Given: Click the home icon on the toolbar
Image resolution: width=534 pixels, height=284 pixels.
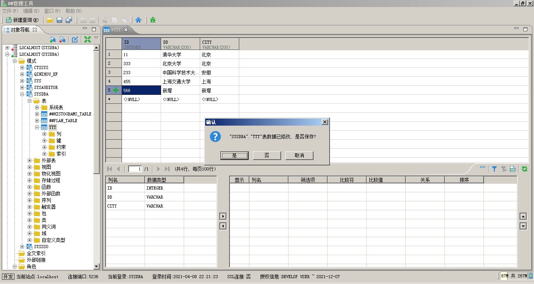Looking at the screenshot, I should click(138, 20).
